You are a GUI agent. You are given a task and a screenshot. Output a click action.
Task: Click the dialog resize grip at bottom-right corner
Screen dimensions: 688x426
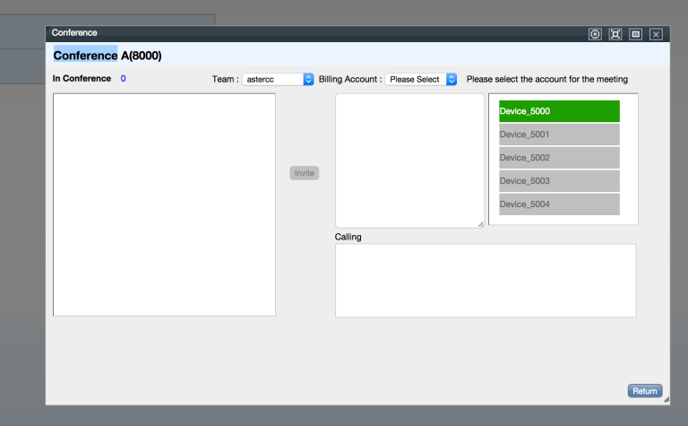click(x=666, y=400)
